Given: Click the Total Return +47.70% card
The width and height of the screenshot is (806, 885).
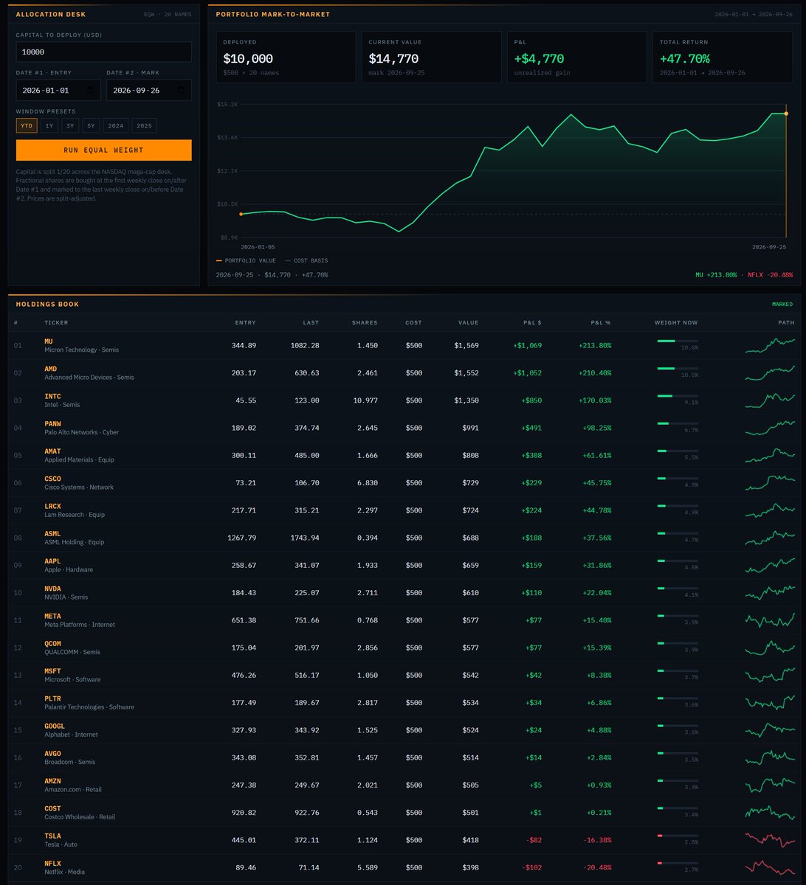Looking at the screenshot, I should click(721, 56).
